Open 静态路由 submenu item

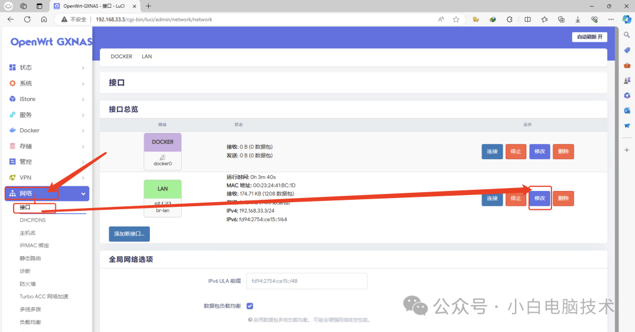[31, 259]
